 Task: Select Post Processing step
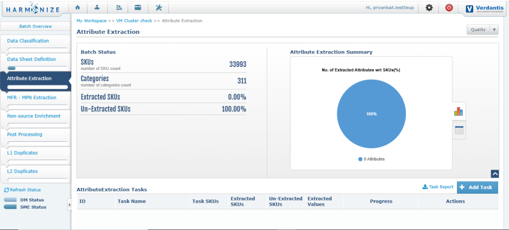[24, 134]
